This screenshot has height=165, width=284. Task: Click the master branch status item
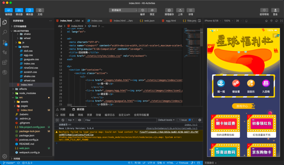point(9,163)
